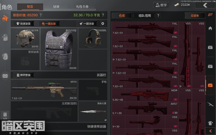
Task: Click the 一键出装 button
Action: tap(49, 23)
